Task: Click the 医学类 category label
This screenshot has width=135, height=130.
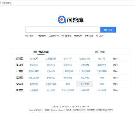Action: [20, 90]
